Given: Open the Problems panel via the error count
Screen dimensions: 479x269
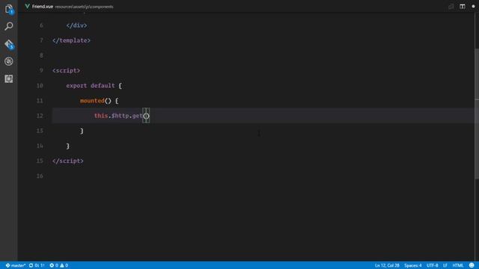Looking at the screenshot, I should [54, 265].
